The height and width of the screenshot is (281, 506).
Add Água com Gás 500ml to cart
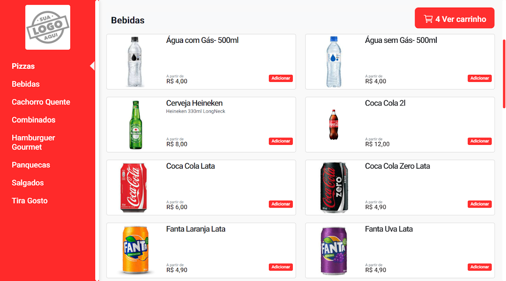(281, 78)
